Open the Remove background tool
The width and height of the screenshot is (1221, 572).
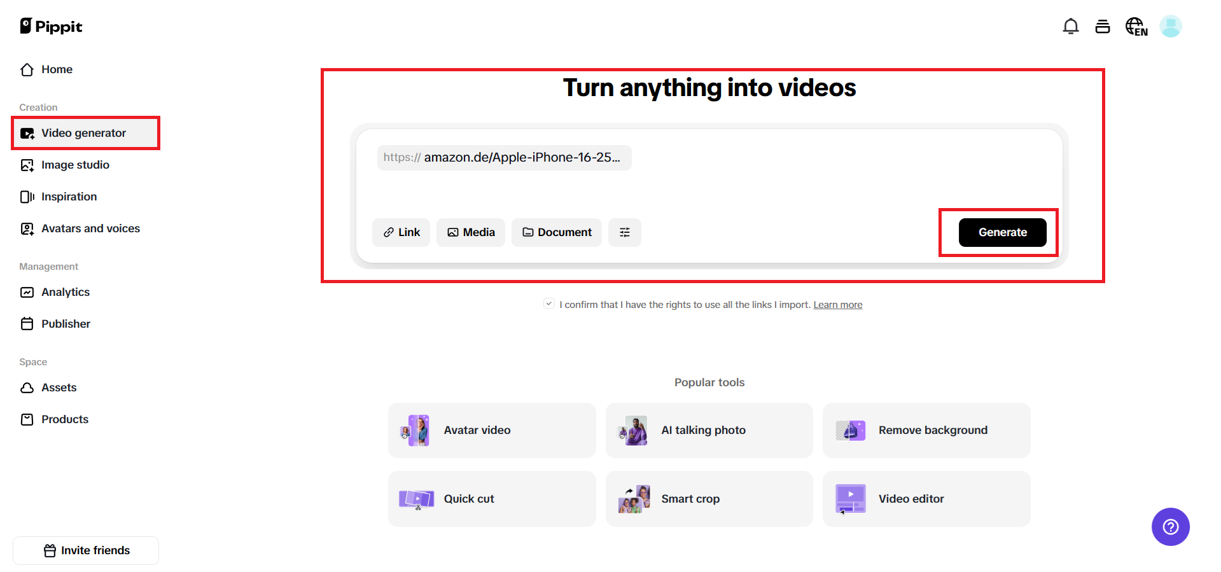(926, 430)
